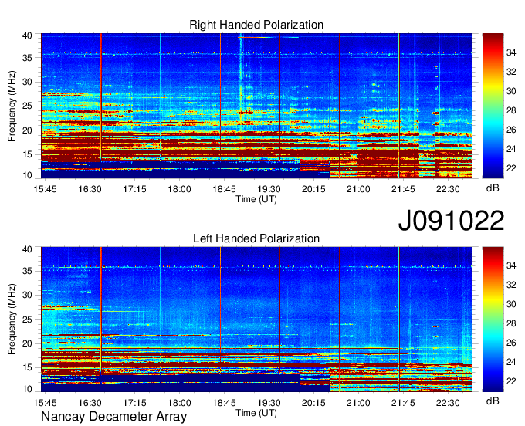
Task: Click 30 value on Left Handed colorbar
Action: click(x=511, y=304)
